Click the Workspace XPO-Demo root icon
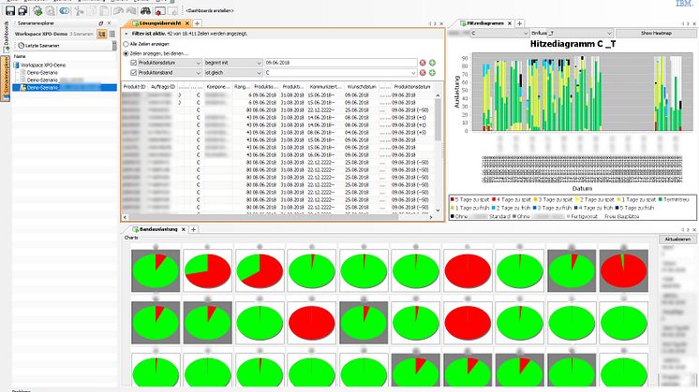699x392 pixels. 17,65
